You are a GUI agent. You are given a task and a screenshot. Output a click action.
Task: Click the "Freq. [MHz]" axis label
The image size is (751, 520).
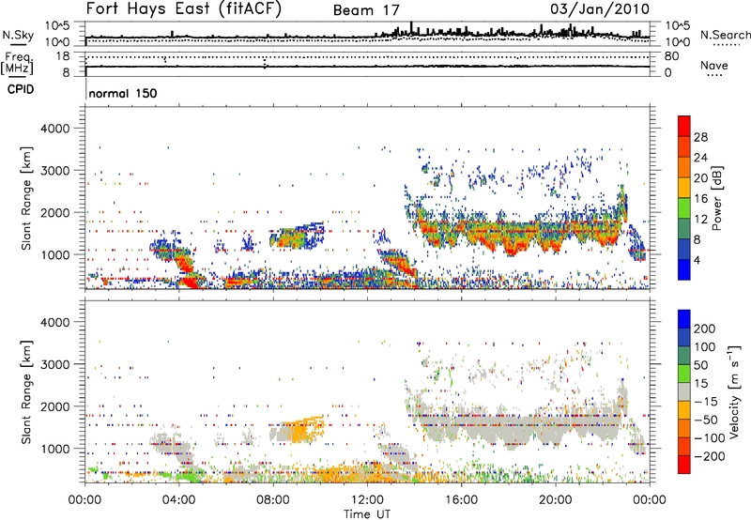(18, 64)
